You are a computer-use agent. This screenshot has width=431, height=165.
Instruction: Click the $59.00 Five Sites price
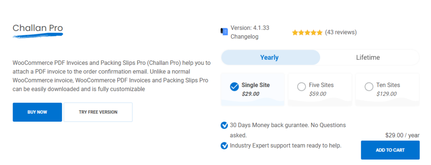tap(317, 94)
